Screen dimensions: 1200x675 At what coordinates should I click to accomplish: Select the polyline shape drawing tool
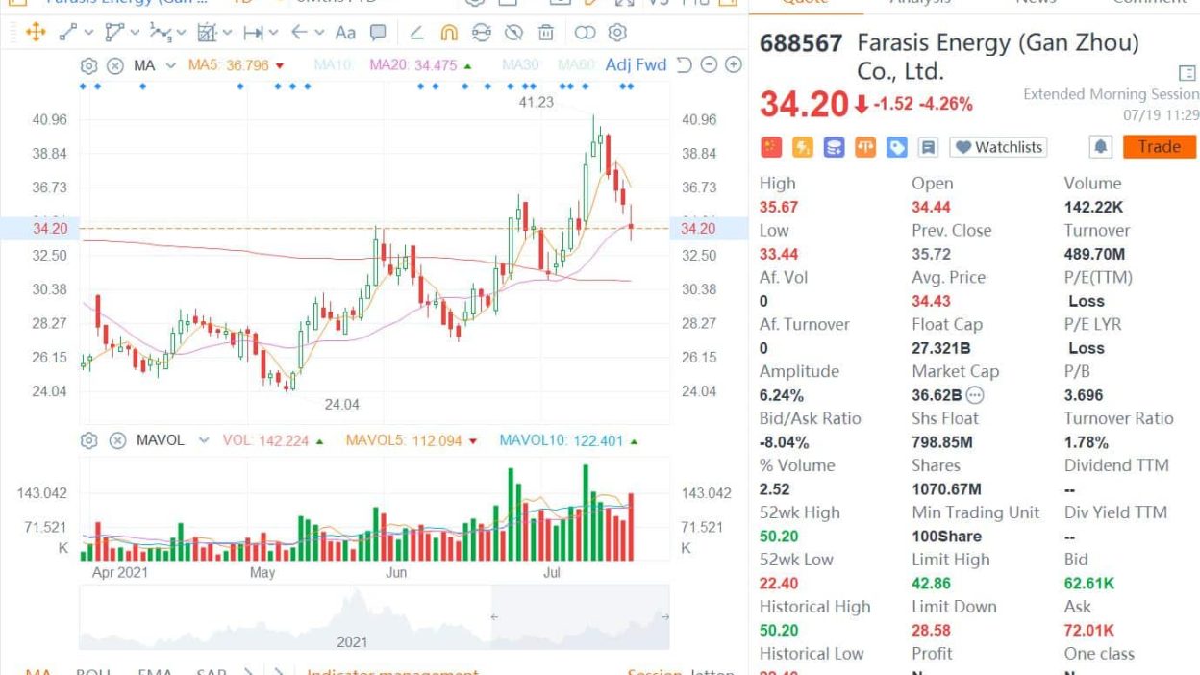[x=114, y=33]
